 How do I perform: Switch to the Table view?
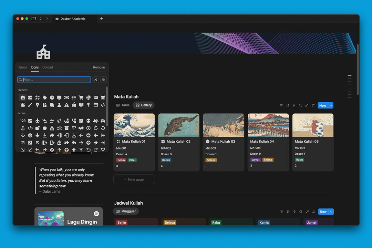coord(123,105)
